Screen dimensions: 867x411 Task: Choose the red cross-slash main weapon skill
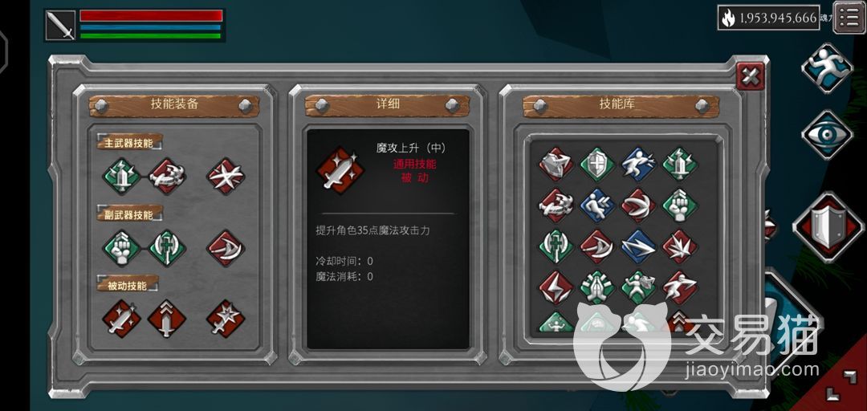226,176
